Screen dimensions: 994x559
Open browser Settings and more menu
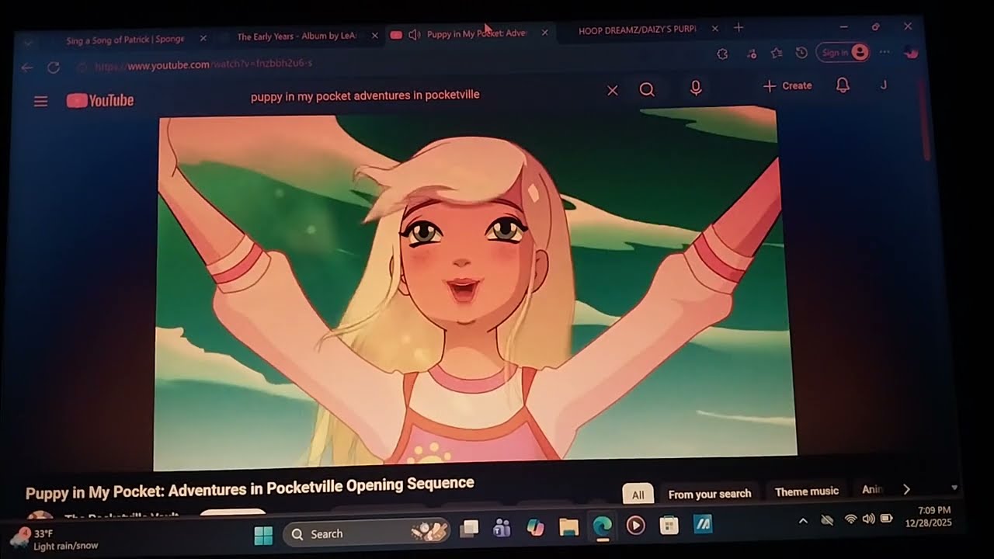885,51
